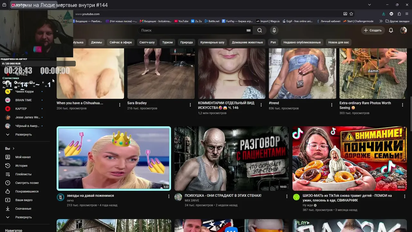Open the My channel sidebar icon
This screenshot has height=232, width=412.
pyautogui.click(x=8, y=157)
